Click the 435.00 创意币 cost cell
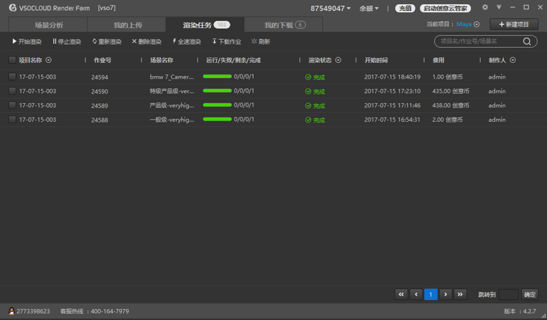Image resolution: width=547 pixels, height=320 pixels. (x=451, y=91)
